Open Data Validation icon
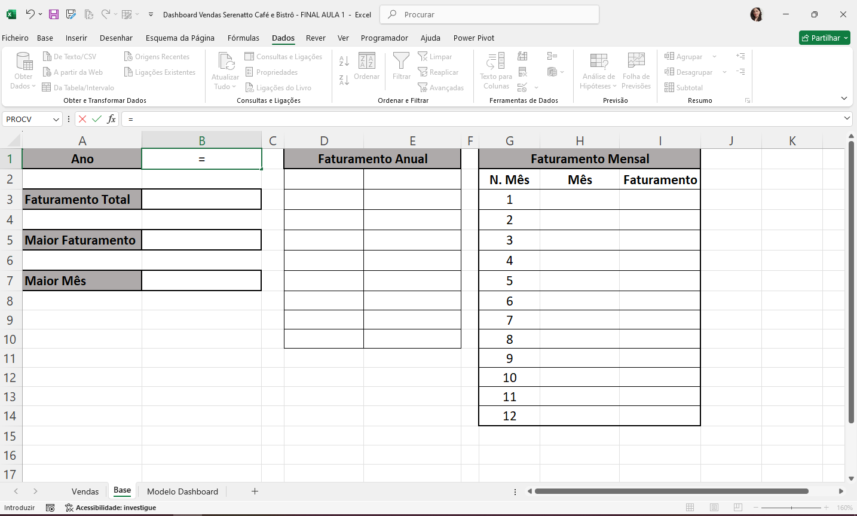This screenshot has height=516, width=857. click(522, 87)
